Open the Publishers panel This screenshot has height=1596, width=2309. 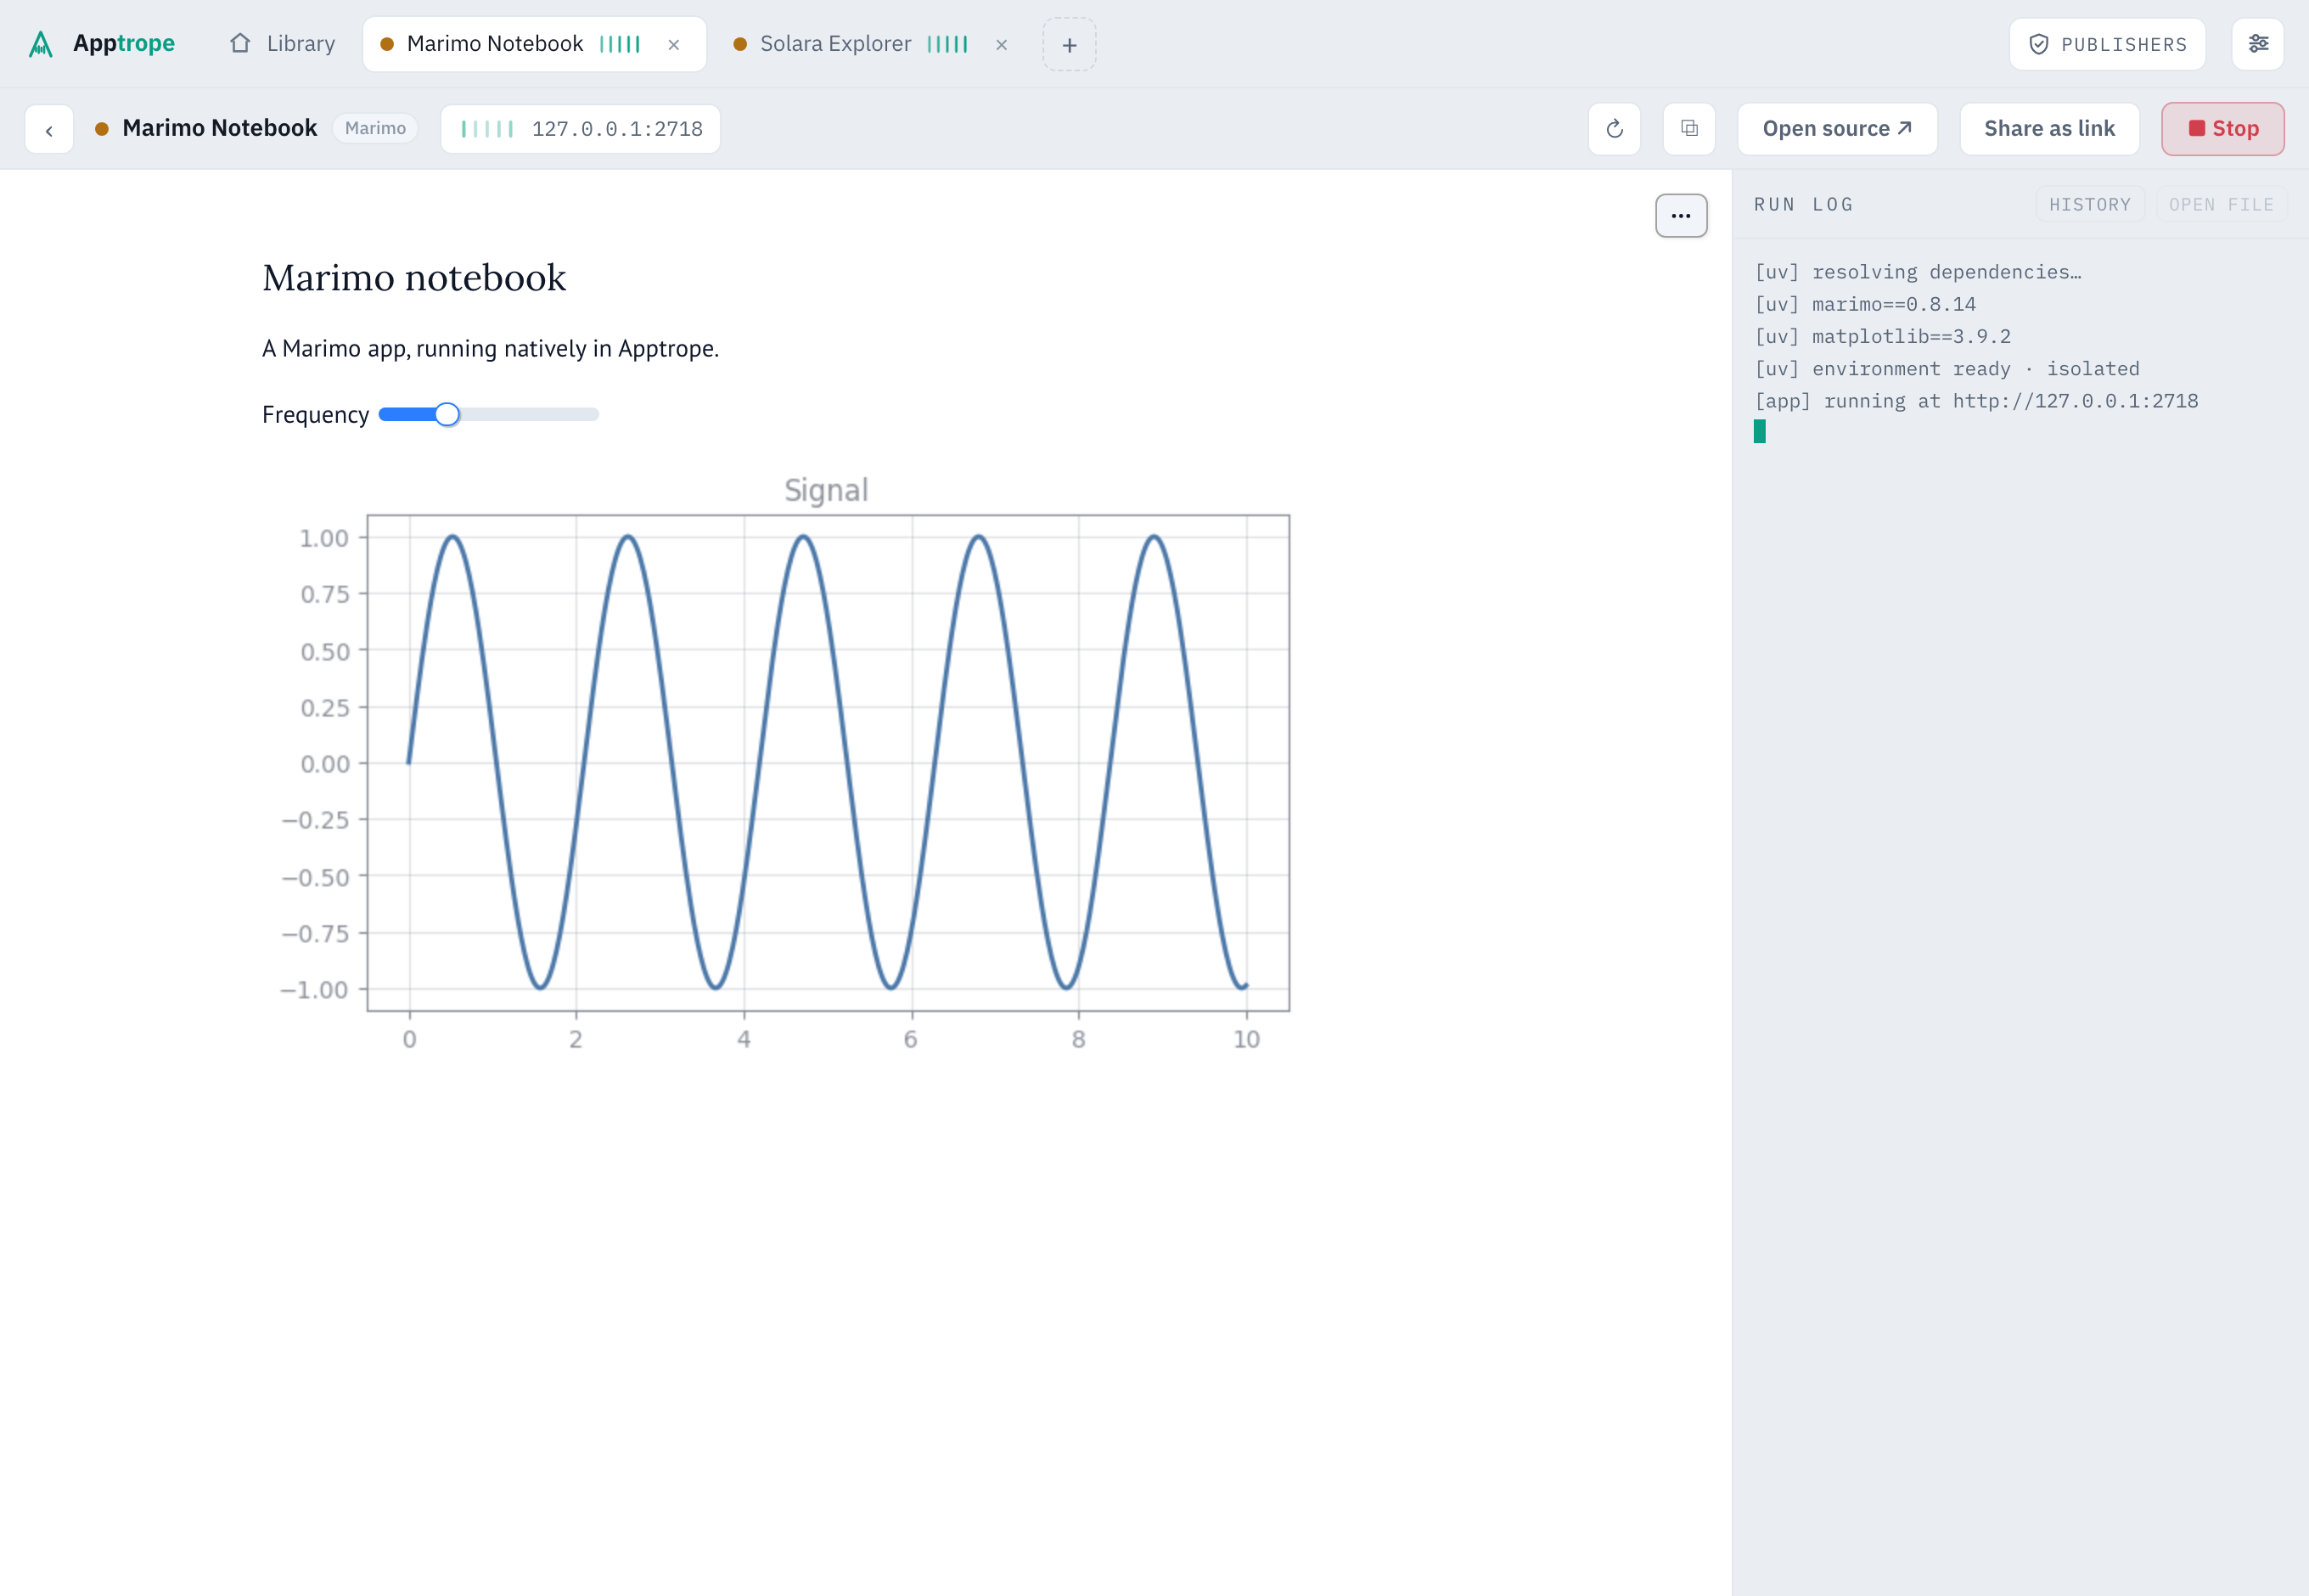[x=2107, y=44]
